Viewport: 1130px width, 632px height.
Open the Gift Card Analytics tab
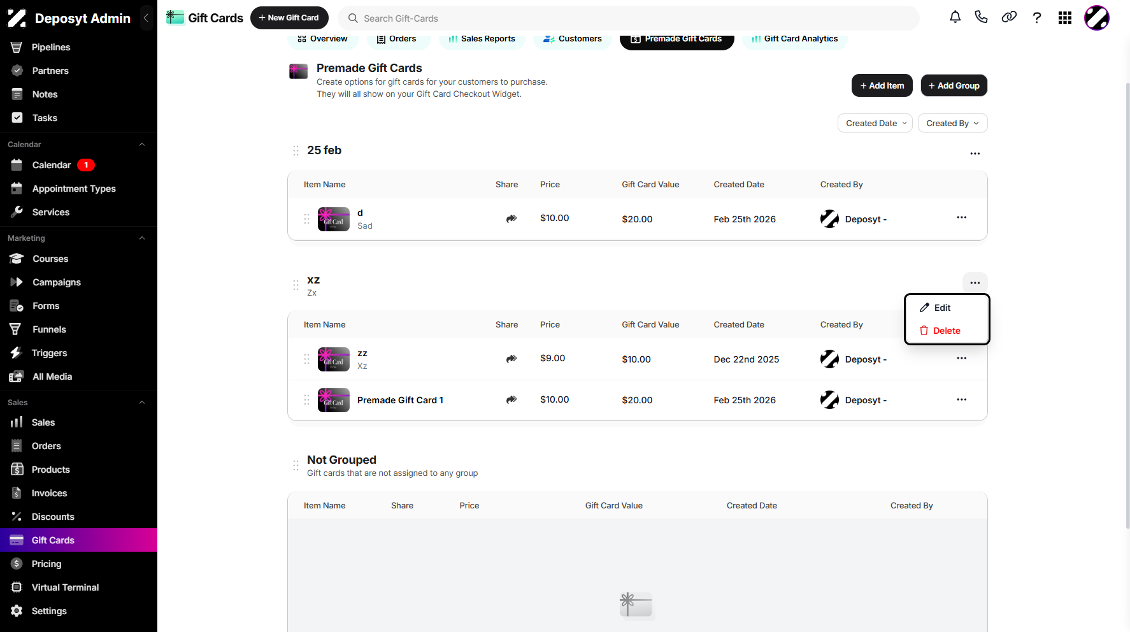[795, 39]
